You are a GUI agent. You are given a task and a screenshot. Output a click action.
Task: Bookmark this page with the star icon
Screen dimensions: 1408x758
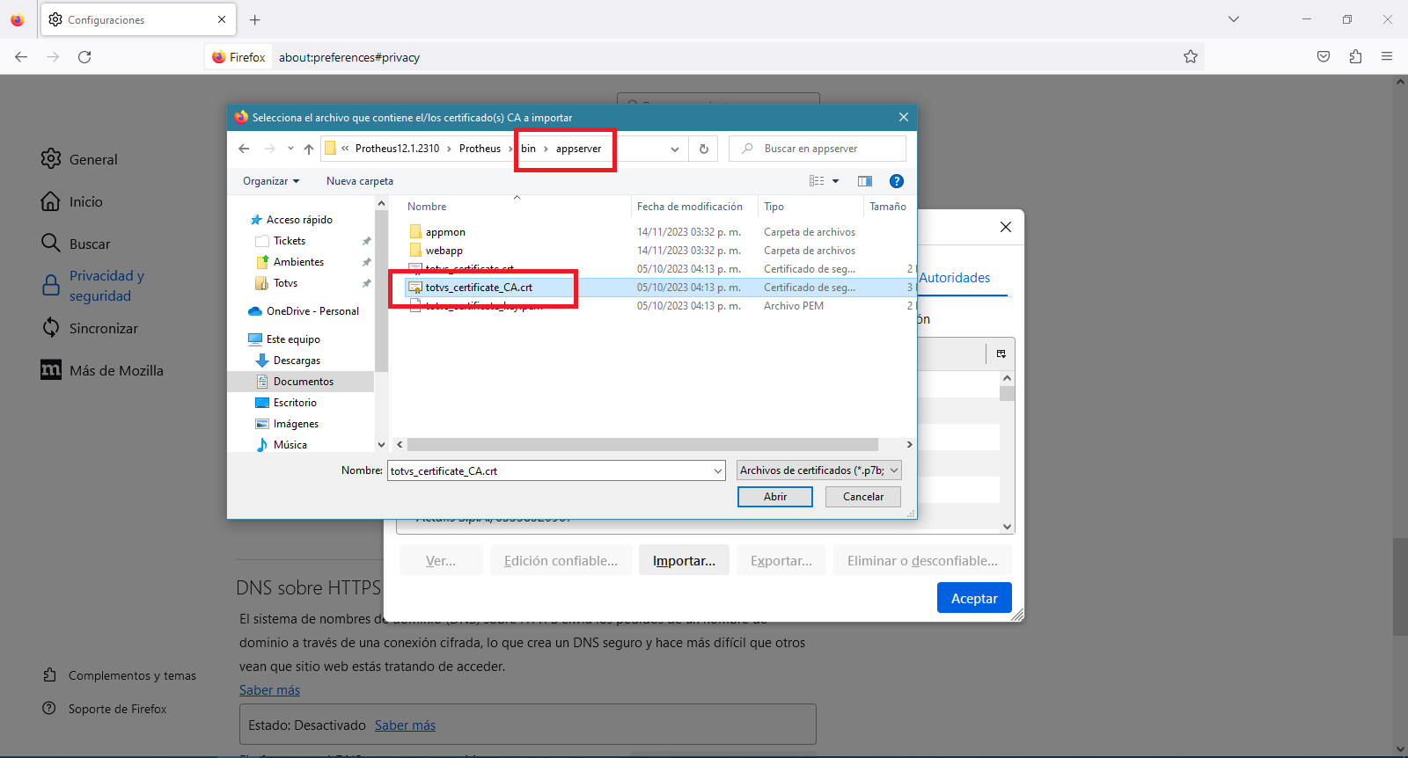point(1191,57)
